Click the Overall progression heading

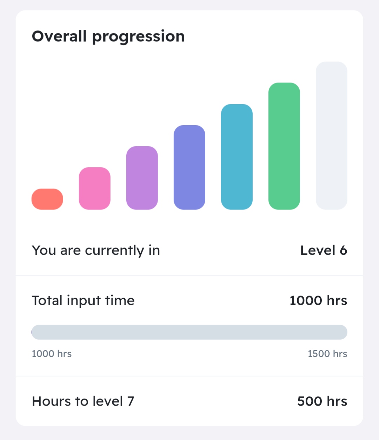[x=108, y=36]
